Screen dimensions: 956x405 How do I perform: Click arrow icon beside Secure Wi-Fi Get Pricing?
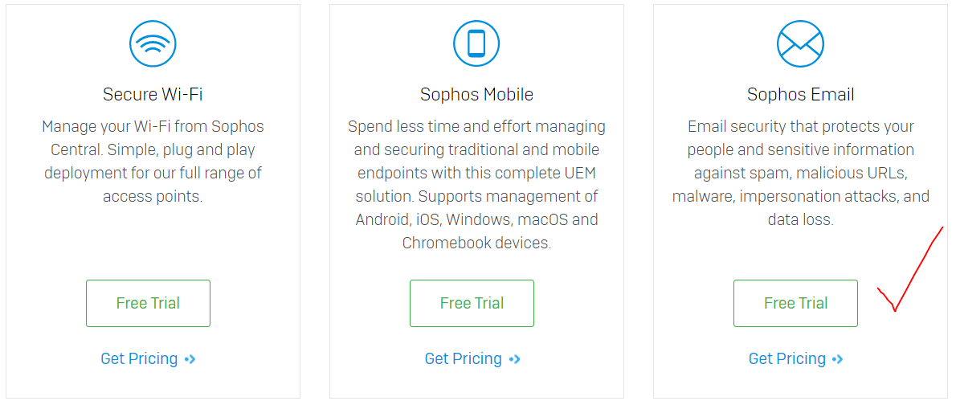[x=190, y=359]
